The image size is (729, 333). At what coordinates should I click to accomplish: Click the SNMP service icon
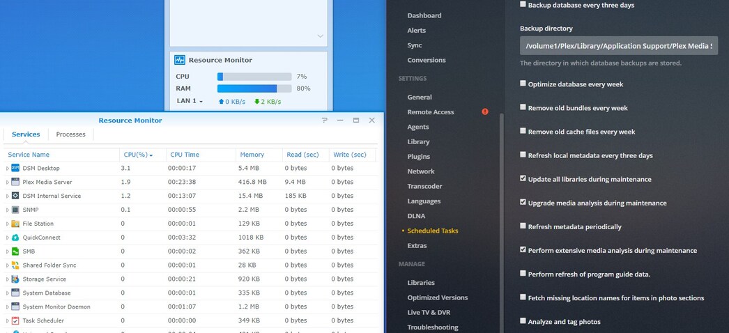[x=15, y=210]
